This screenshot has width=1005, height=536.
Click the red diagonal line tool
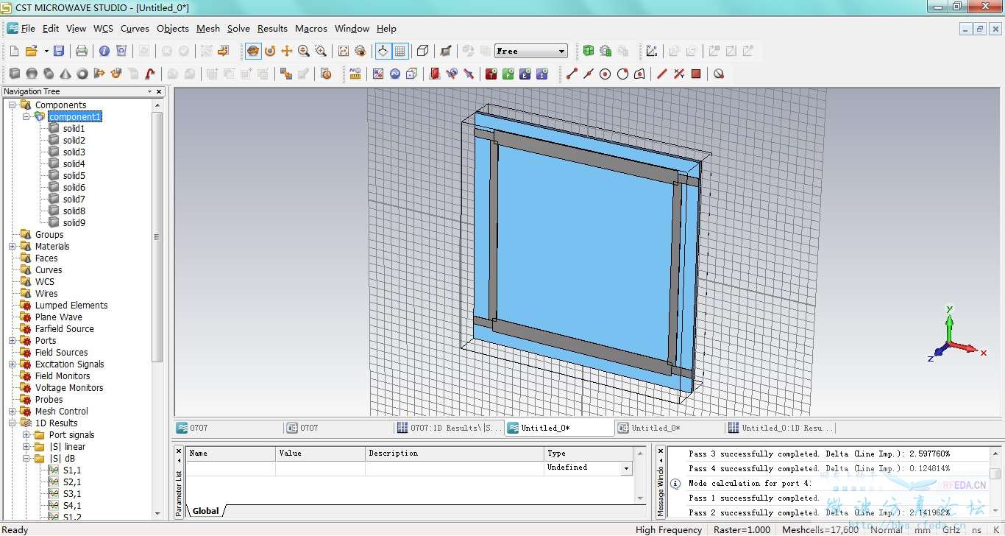tap(661, 74)
